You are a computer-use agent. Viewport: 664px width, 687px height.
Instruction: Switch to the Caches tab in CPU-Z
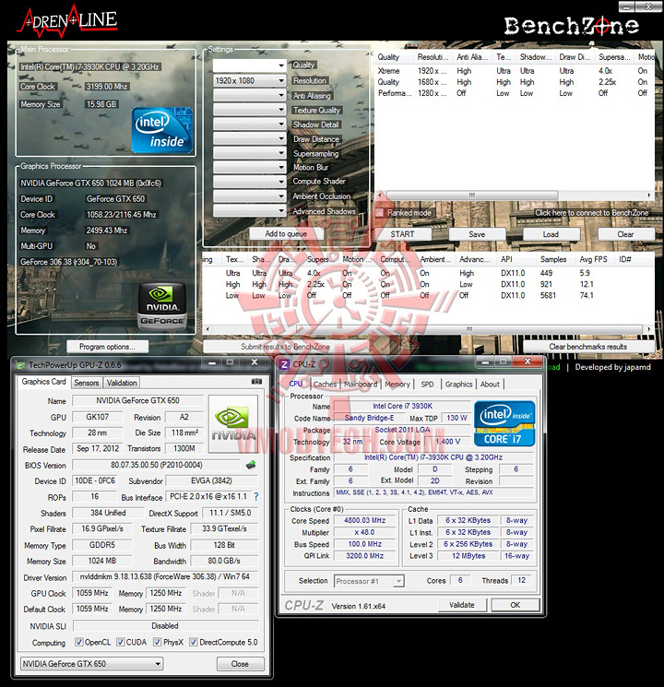[325, 385]
